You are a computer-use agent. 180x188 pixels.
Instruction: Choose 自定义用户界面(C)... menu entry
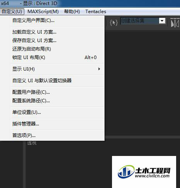click(x=58, y=20)
